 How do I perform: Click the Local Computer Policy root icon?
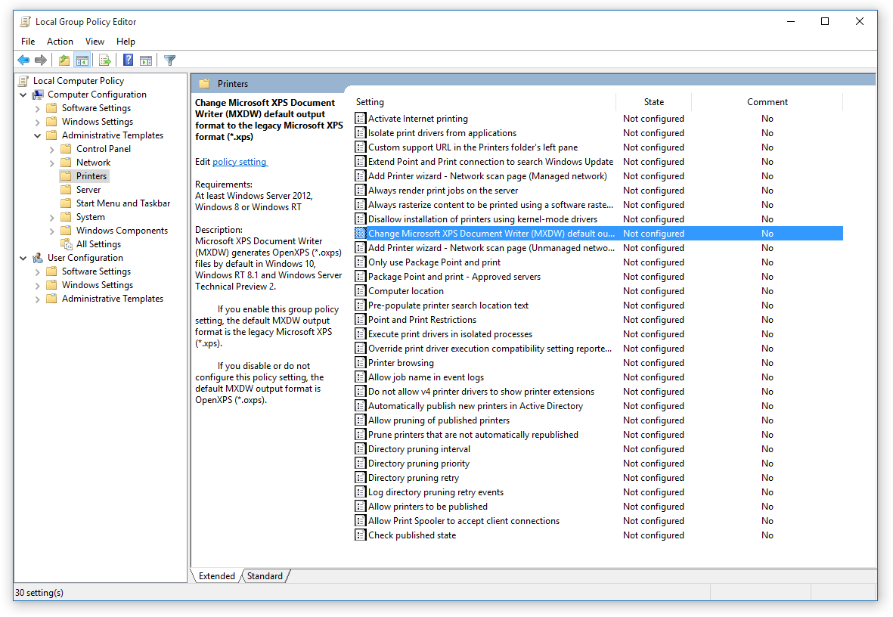(x=24, y=80)
